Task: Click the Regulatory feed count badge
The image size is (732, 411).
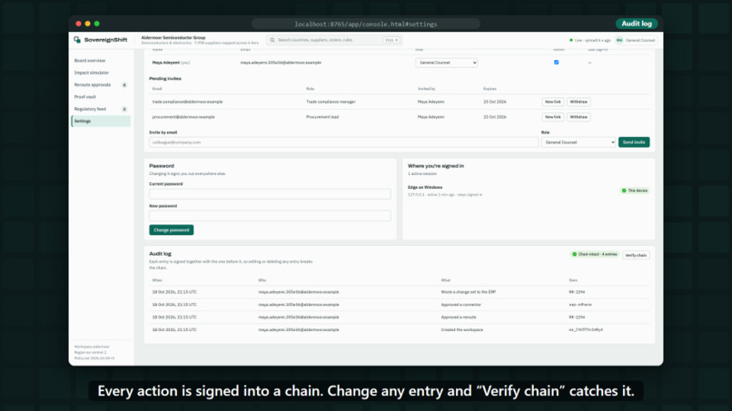Action: click(x=124, y=109)
